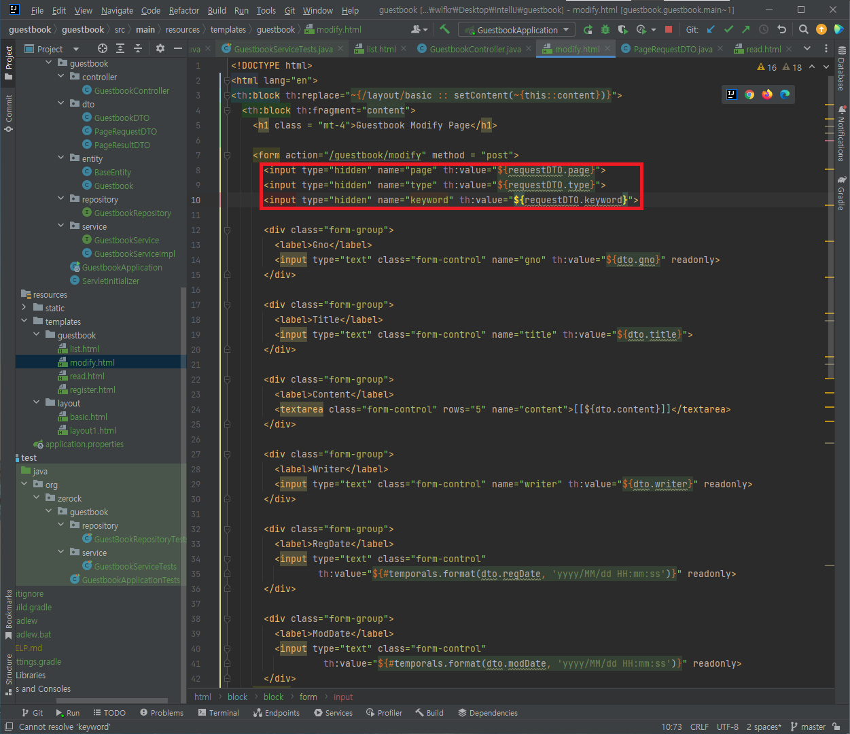This screenshot has height=734, width=850.
Task: Preview modify.html in Edge browser
Action: [785, 94]
